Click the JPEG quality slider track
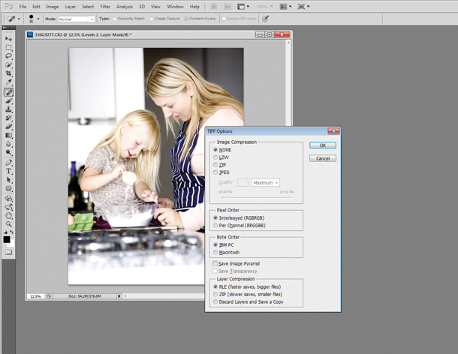The image size is (458, 354). [x=256, y=197]
